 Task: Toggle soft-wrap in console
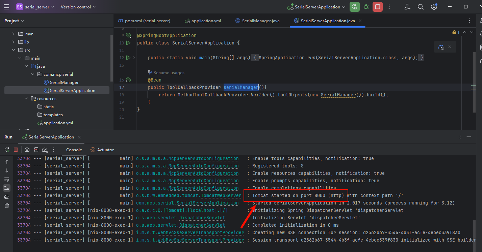[7, 179]
